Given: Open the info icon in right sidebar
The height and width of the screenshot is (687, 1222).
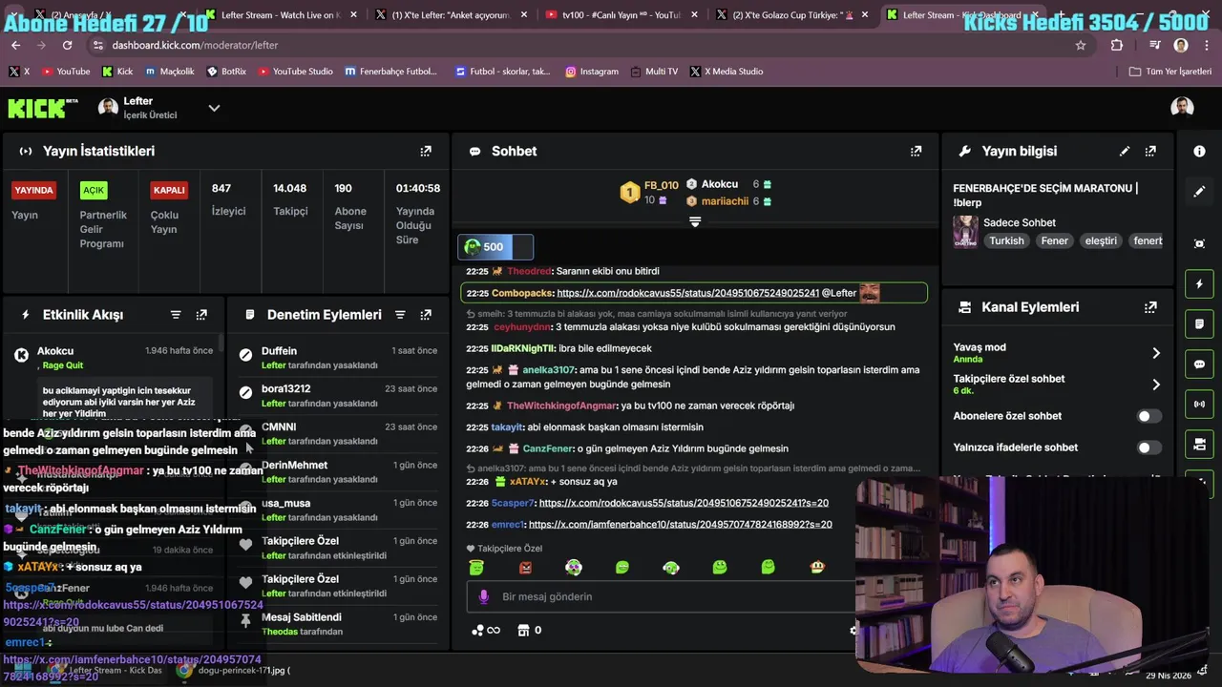Looking at the screenshot, I should pos(1199,151).
